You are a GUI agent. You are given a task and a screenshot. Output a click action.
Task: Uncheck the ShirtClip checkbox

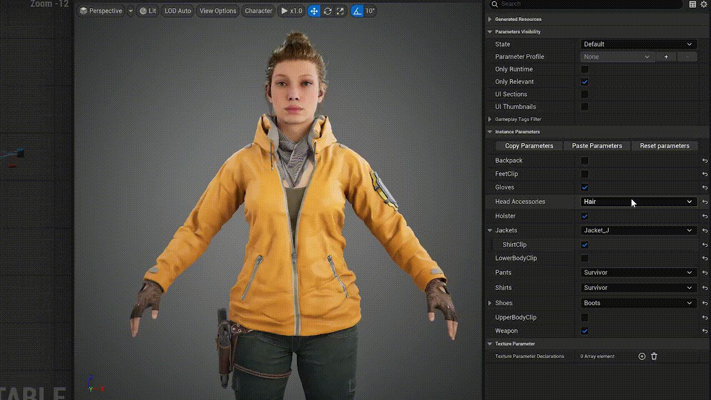coord(584,244)
